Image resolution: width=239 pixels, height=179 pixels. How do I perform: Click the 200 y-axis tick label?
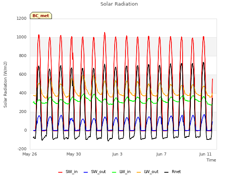click(23, 112)
